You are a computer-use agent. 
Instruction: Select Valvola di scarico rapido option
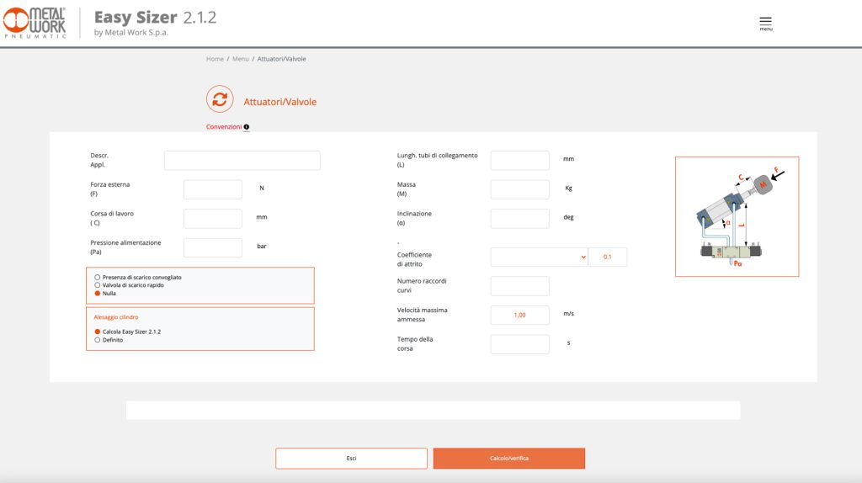[98, 285]
